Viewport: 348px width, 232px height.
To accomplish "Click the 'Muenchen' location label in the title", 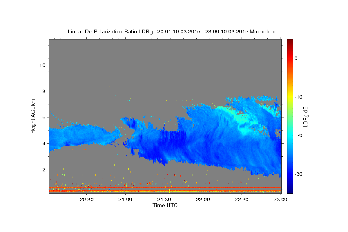I will pyautogui.click(x=262, y=32).
